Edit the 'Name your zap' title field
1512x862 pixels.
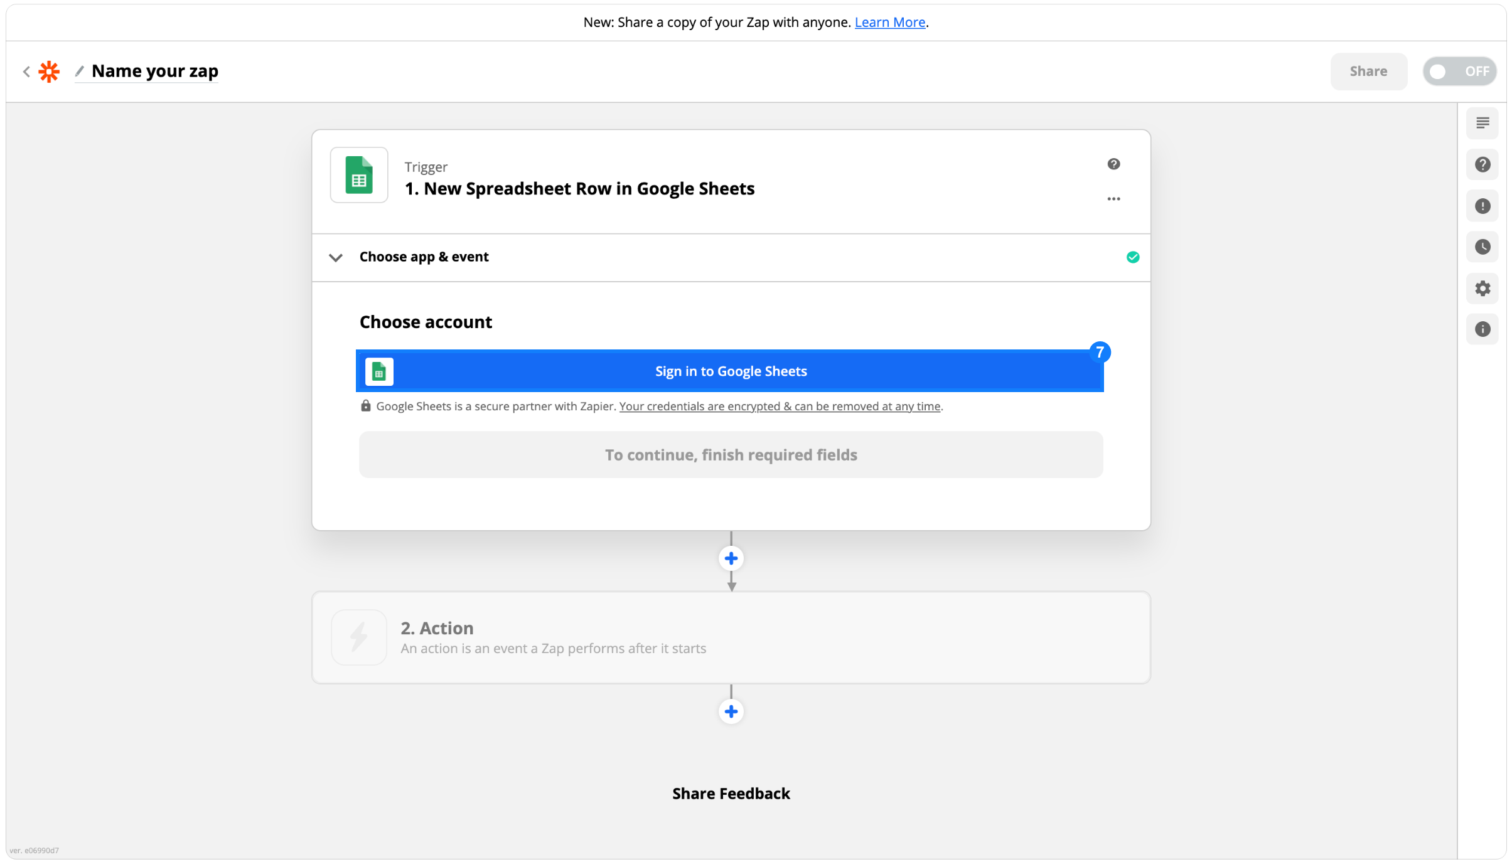155,71
